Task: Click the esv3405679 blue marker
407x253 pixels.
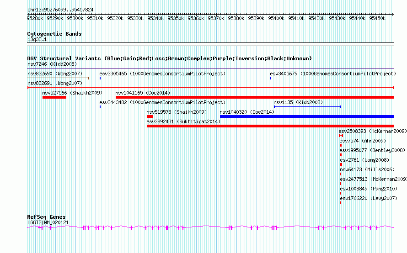Action: [x=271, y=78]
